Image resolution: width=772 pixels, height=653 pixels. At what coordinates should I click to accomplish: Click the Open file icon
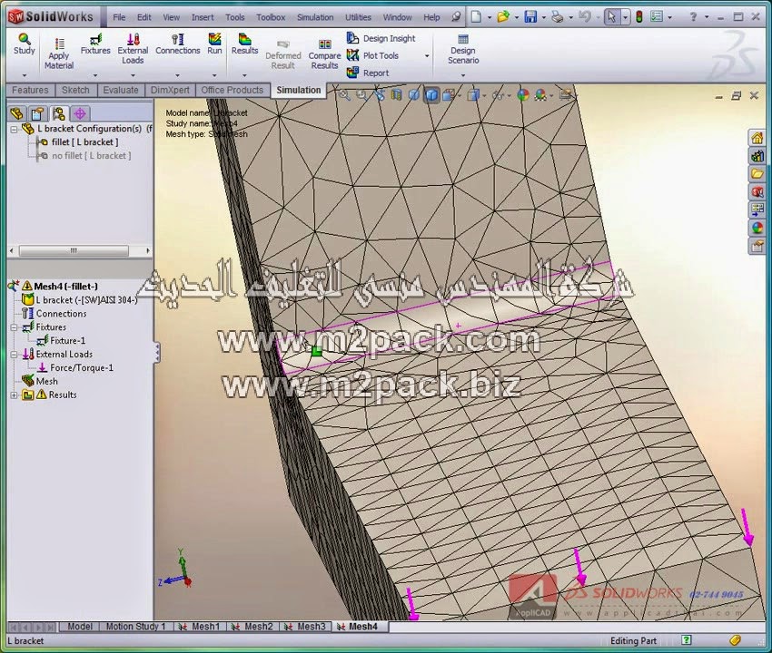pyautogui.click(x=503, y=17)
